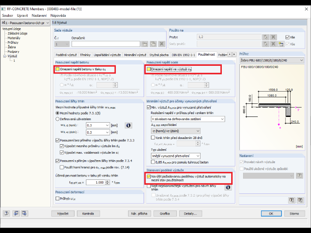Click the help icon at bottom left
The width and height of the screenshot is (311, 233).
7,213
